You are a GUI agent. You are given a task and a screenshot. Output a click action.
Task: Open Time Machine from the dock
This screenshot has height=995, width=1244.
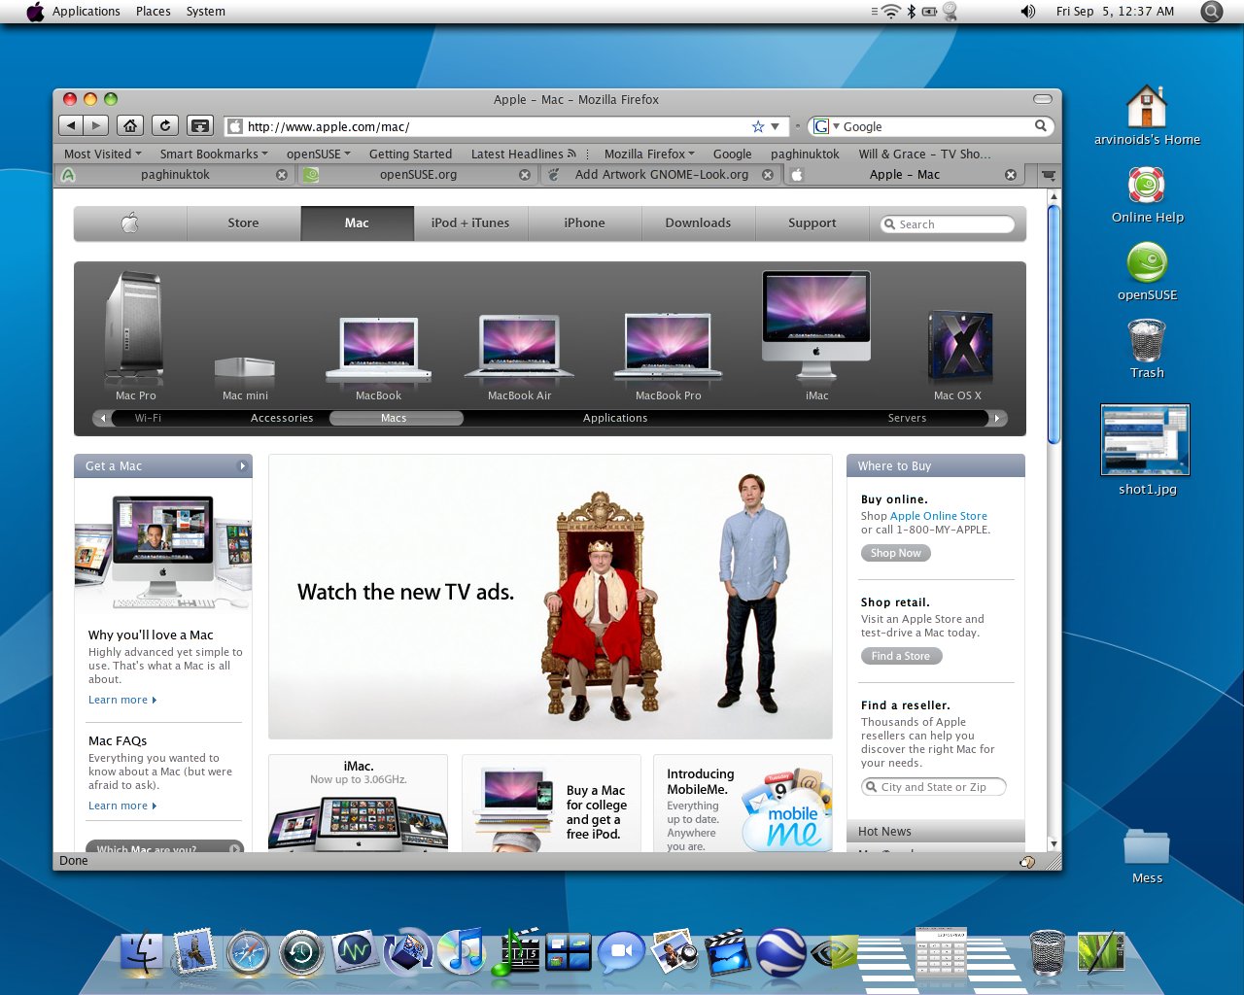pyautogui.click(x=301, y=953)
